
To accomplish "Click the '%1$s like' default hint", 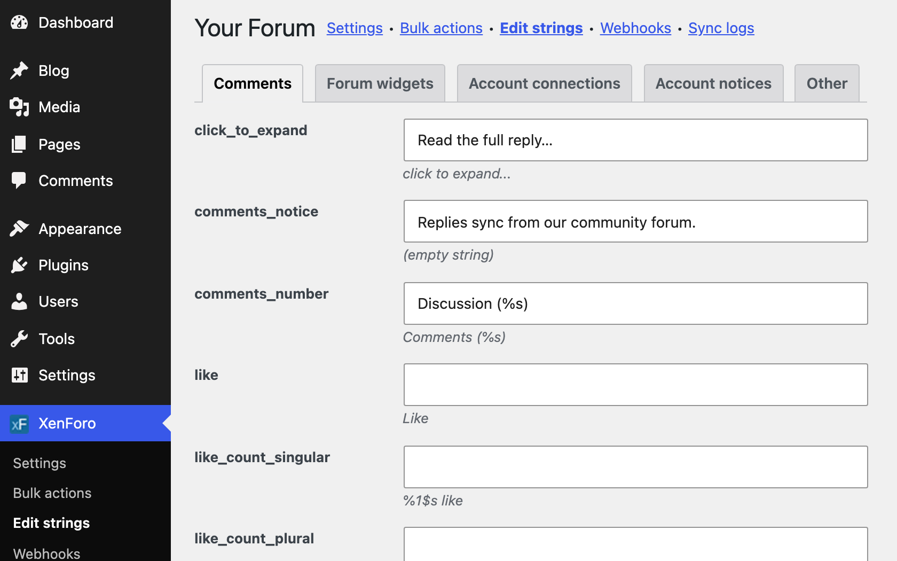I will 432,501.
